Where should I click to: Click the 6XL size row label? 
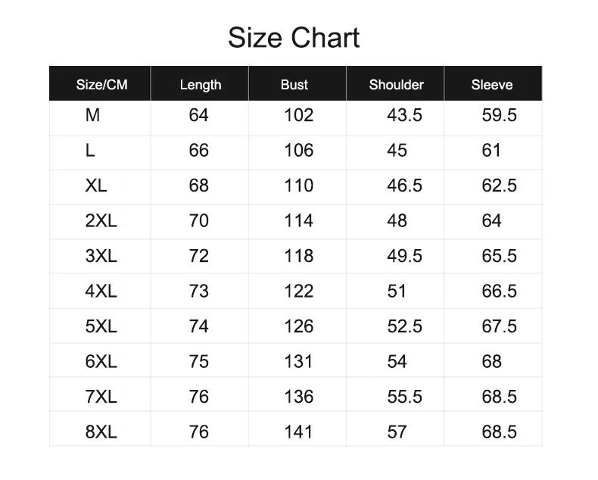pyautogui.click(x=101, y=362)
